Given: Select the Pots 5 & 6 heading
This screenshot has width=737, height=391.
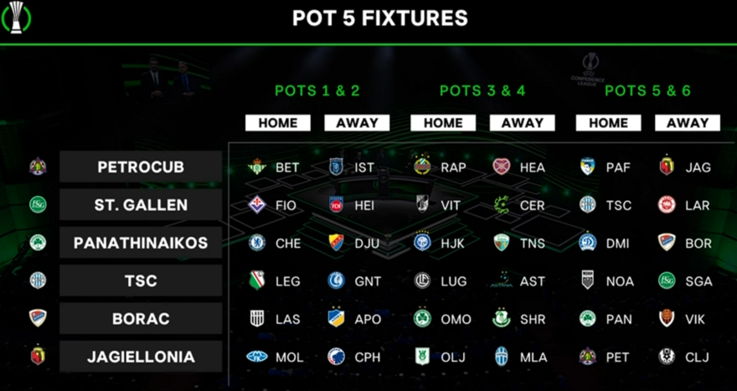Looking at the screenshot, I should 647,90.
